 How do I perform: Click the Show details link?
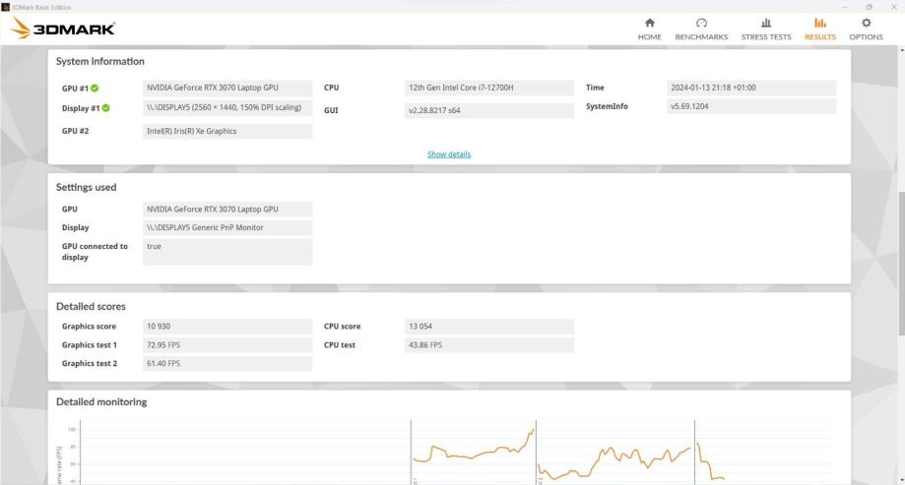(x=449, y=154)
